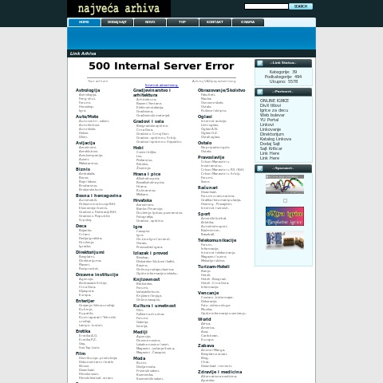
Task: Open the YU Portal partner link
Action: tap(269, 120)
